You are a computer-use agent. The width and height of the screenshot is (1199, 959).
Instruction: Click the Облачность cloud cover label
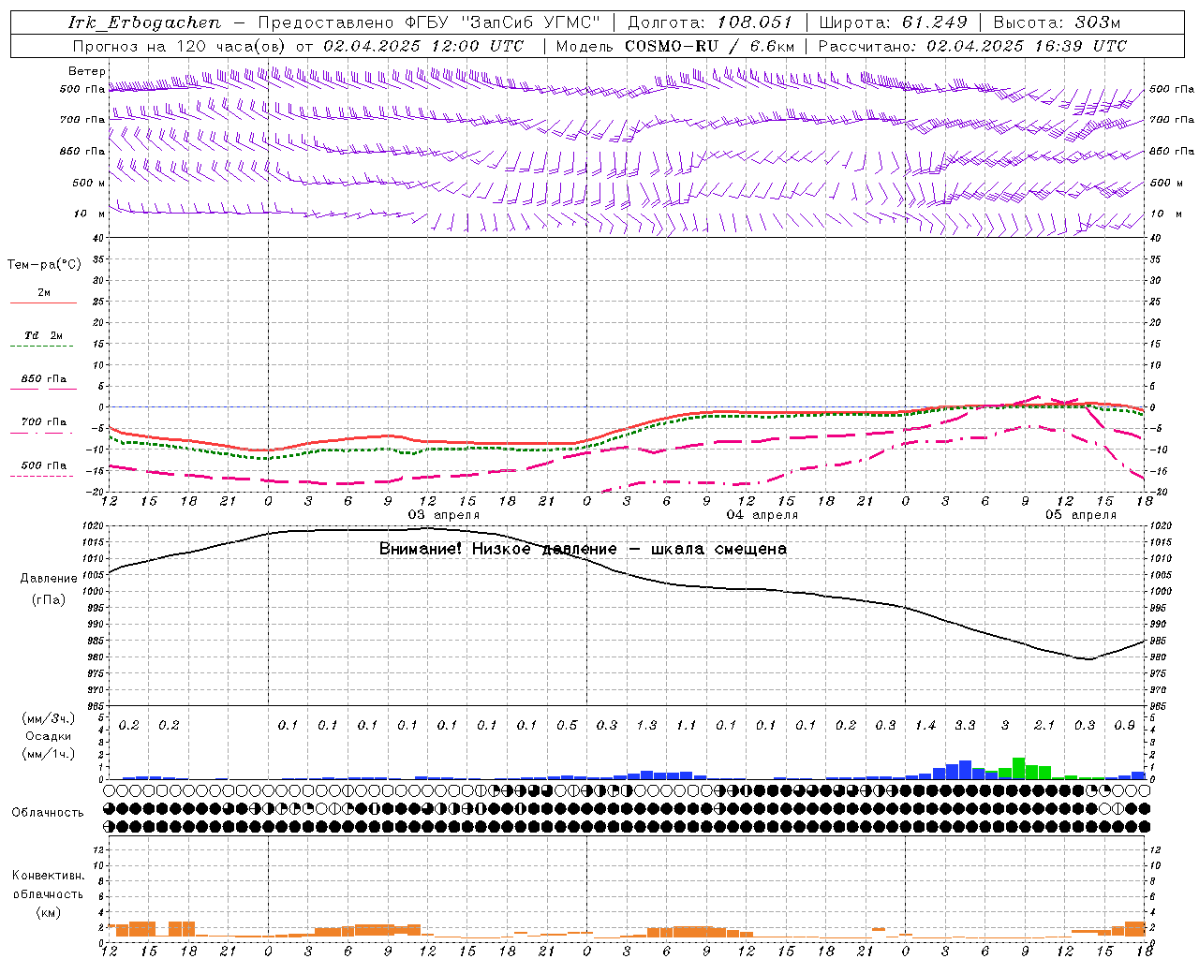click(48, 813)
